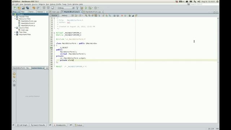This screenshot has height=130, width=231.
Task: Click the Clean and Build Project icon
Action: (82, 8)
